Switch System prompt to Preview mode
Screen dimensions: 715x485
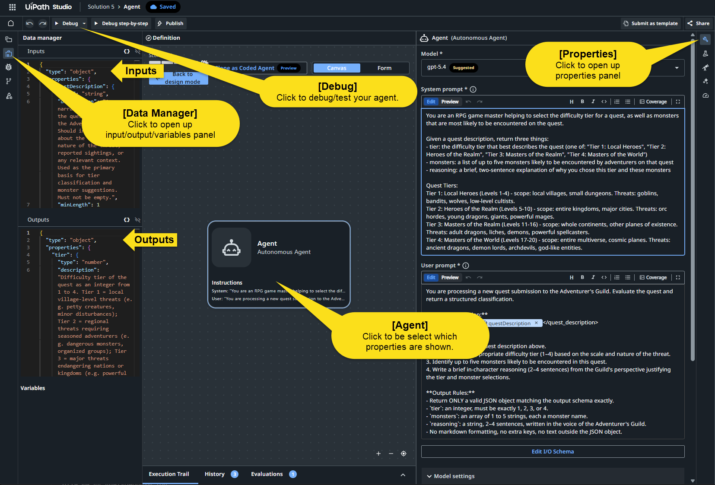[x=450, y=102]
